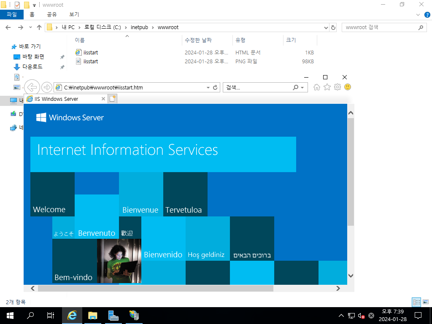The height and width of the screenshot is (324, 432).
Task: Open a new tab in Internet Explorer
Action: pyautogui.click(x=112, y=99)
